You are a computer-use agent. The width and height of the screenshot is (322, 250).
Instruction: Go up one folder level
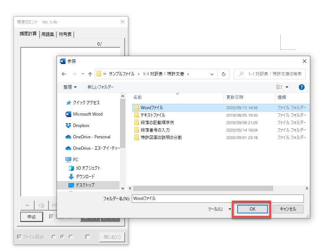click(x=90, y=74)
